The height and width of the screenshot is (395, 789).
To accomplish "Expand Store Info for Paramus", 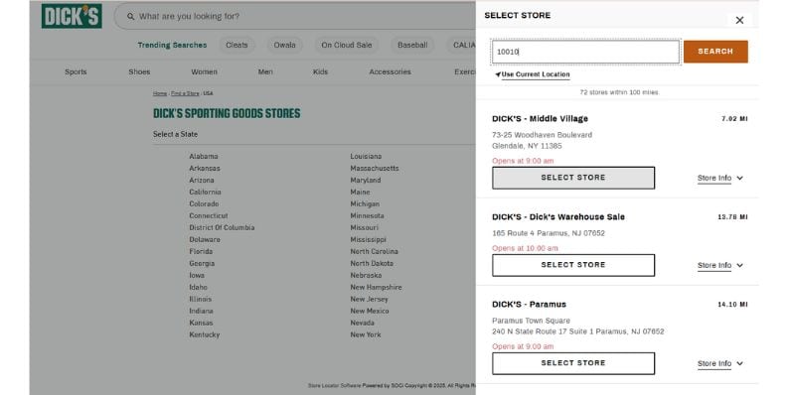I will pyautogui.click(x=720, y=363).
